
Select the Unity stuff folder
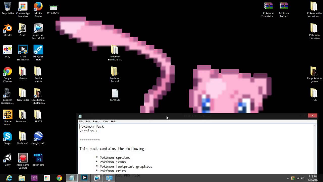[x=23, y=138]
